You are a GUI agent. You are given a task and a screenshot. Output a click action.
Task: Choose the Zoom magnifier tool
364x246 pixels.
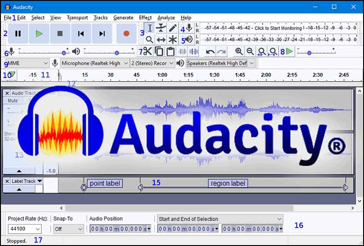tap(150, 39)
